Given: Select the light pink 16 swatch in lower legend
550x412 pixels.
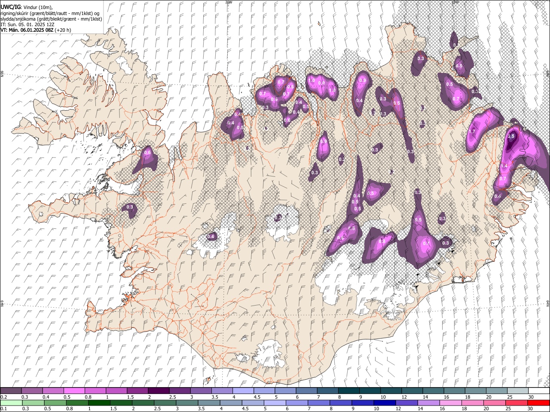Looking at the screenshot, I should 450,403.
